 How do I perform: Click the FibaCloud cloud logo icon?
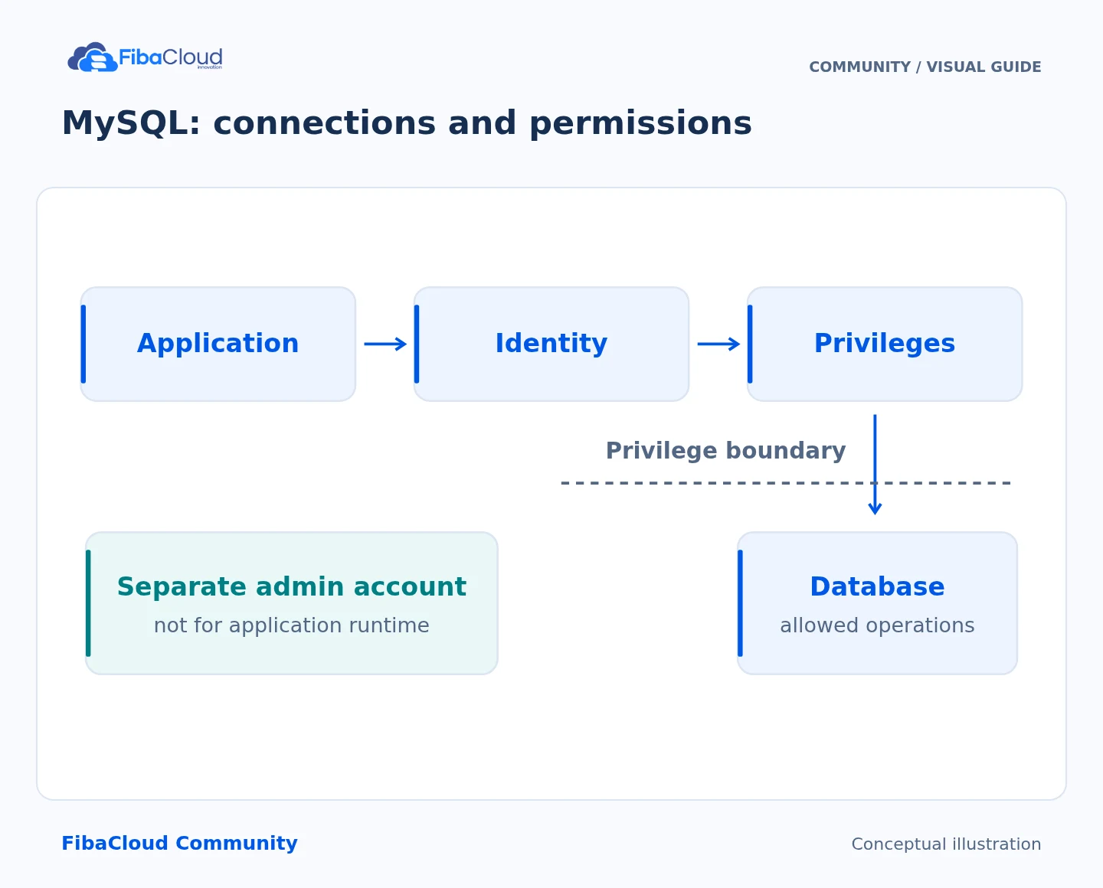point(93,57)
